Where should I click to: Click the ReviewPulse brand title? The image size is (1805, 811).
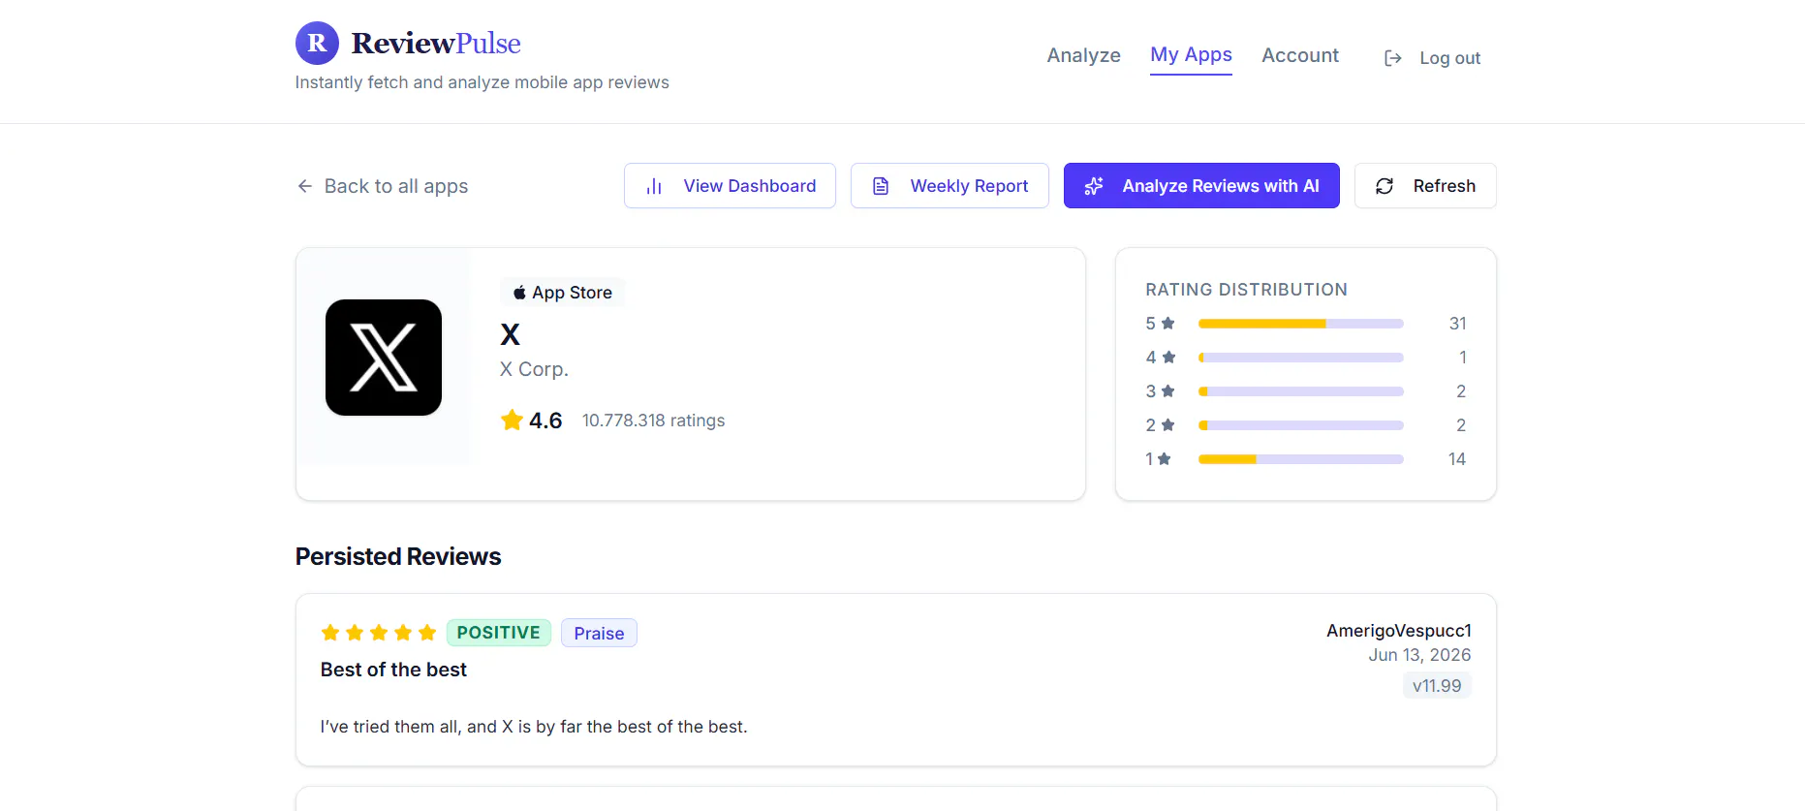[x=436, y=44]
